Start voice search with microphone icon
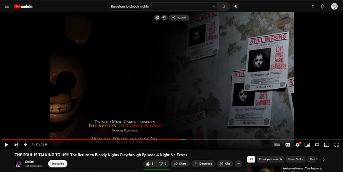 [x=236, y=6]
